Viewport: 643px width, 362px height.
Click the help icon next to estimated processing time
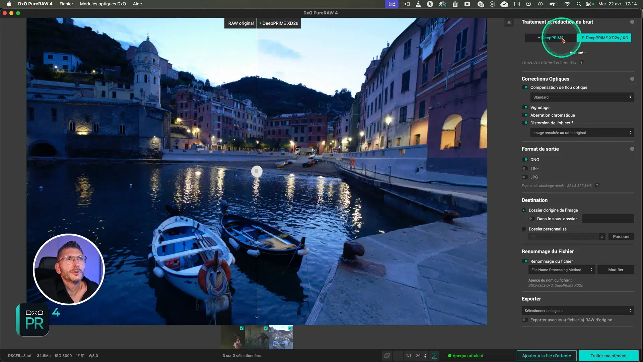pos(581,62)
